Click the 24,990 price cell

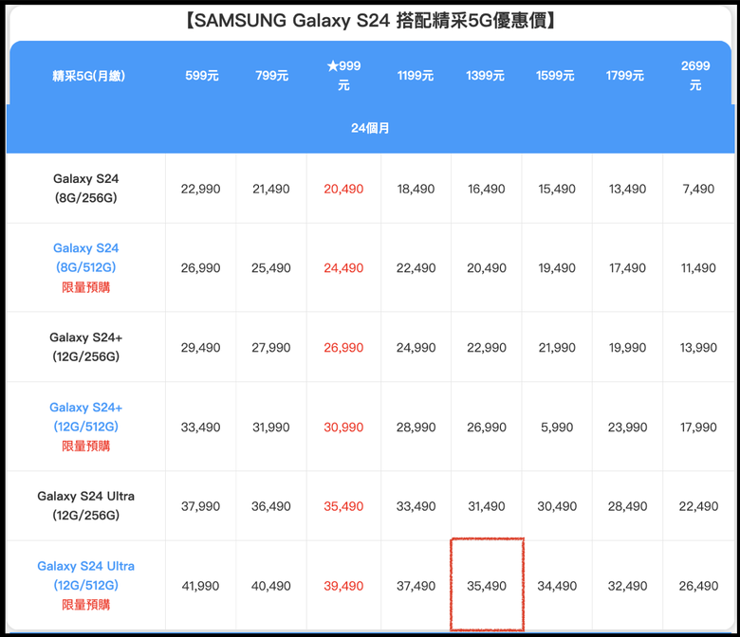pos(416,348)
